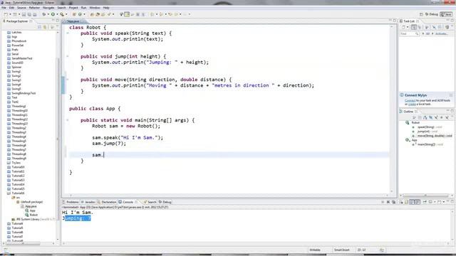Click the green Run button
Viewport: 456px width, 256px height.
pos(53,14)
